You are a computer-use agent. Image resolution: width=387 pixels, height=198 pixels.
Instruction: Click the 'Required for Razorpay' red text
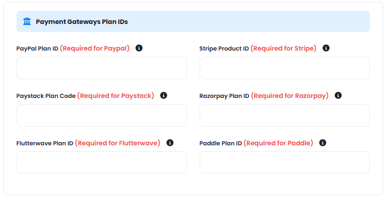click(x=290, y=96)
